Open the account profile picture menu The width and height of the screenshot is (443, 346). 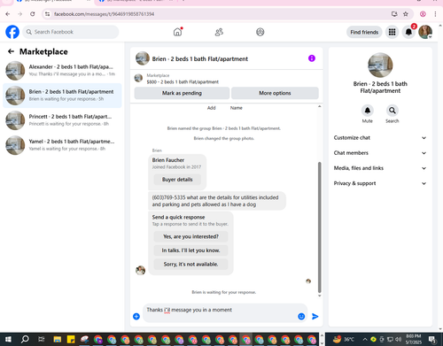(x=425, y=32)
